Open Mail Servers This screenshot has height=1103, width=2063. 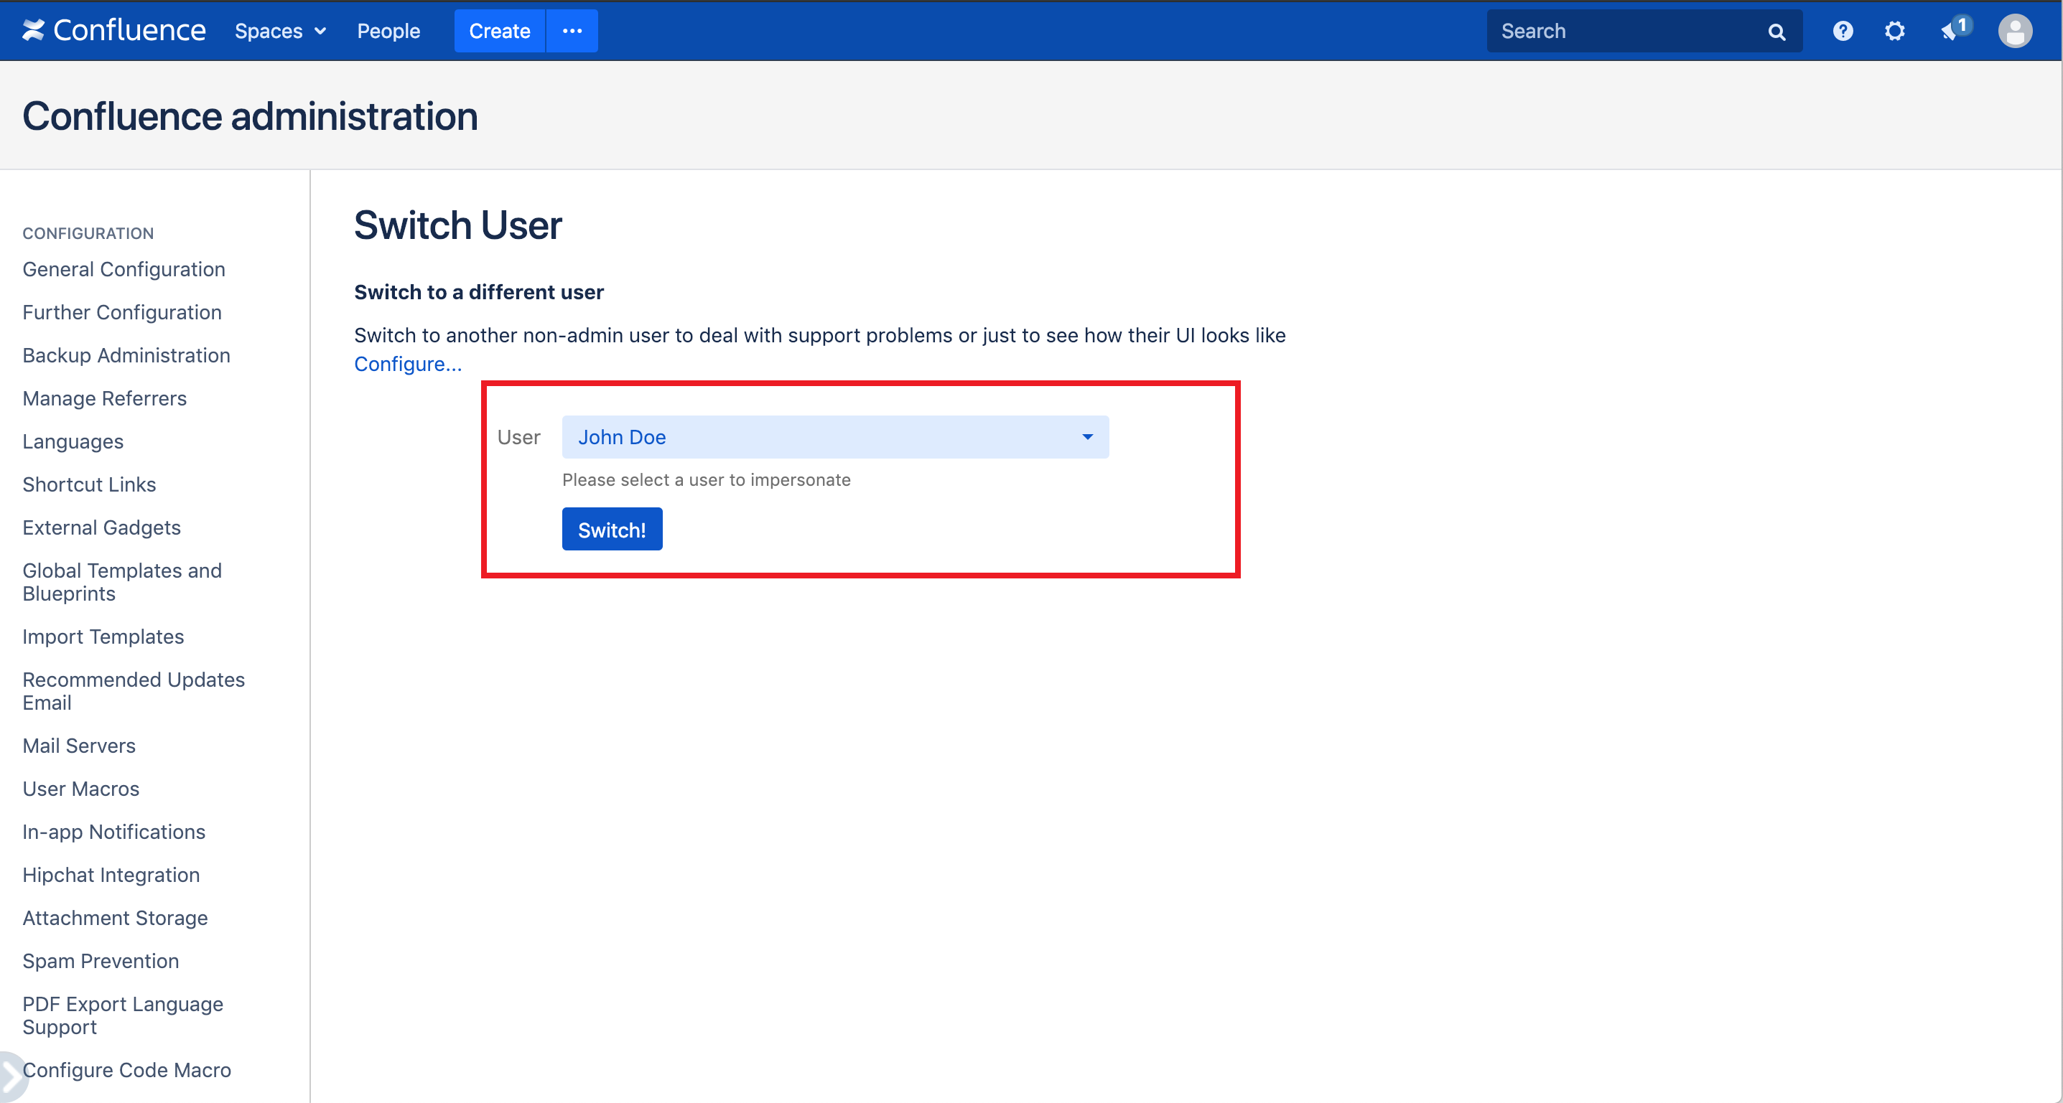[78, 745]
